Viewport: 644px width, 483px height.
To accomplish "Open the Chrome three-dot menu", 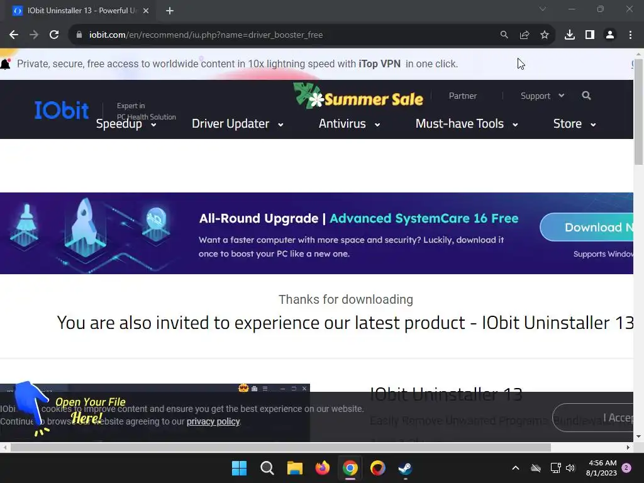I will 630,35.
